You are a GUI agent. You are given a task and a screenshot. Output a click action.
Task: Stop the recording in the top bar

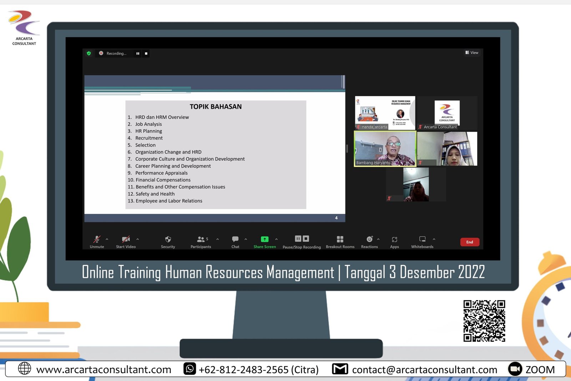pyautogui.click(x=146, y=54)
